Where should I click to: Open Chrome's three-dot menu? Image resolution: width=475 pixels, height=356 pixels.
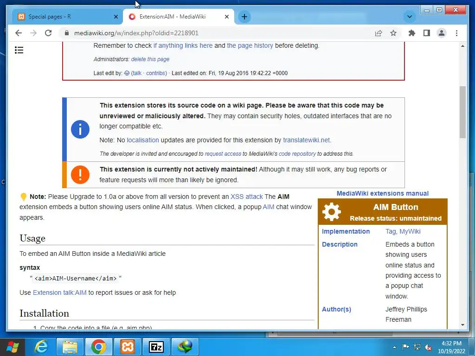coord(456,33)
